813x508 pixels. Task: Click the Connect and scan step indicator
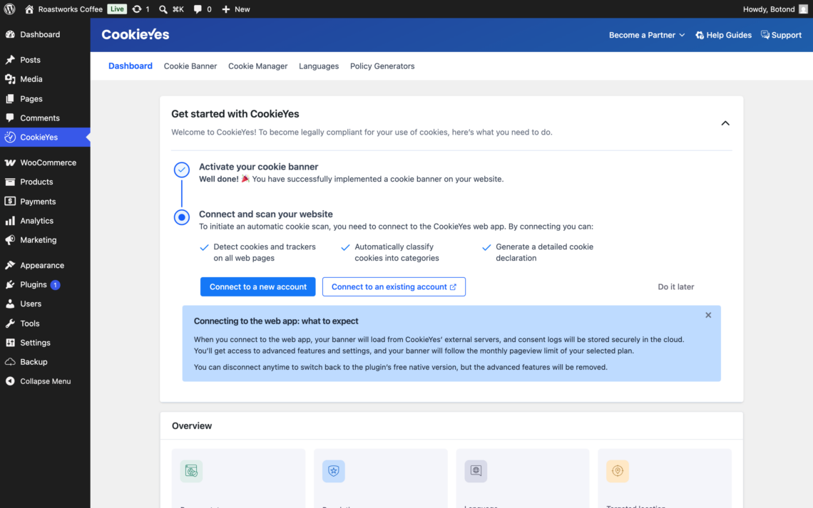click(x=181, y=217)
